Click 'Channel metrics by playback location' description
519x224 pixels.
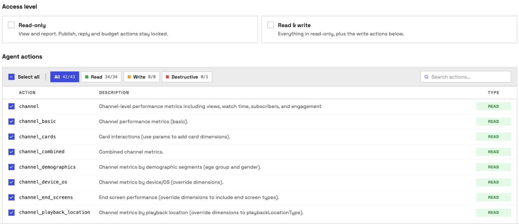pos(201,212)
